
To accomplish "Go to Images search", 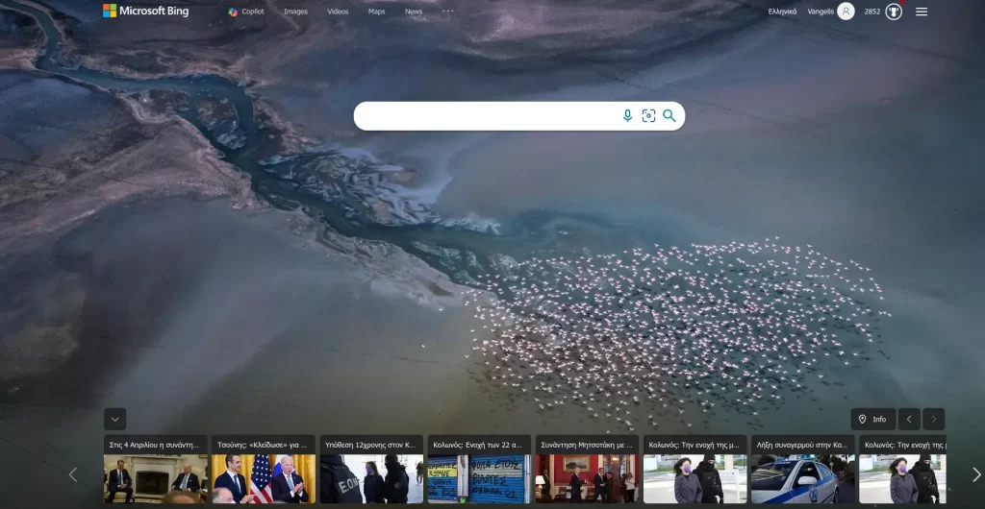I will [x=295, y=12].
